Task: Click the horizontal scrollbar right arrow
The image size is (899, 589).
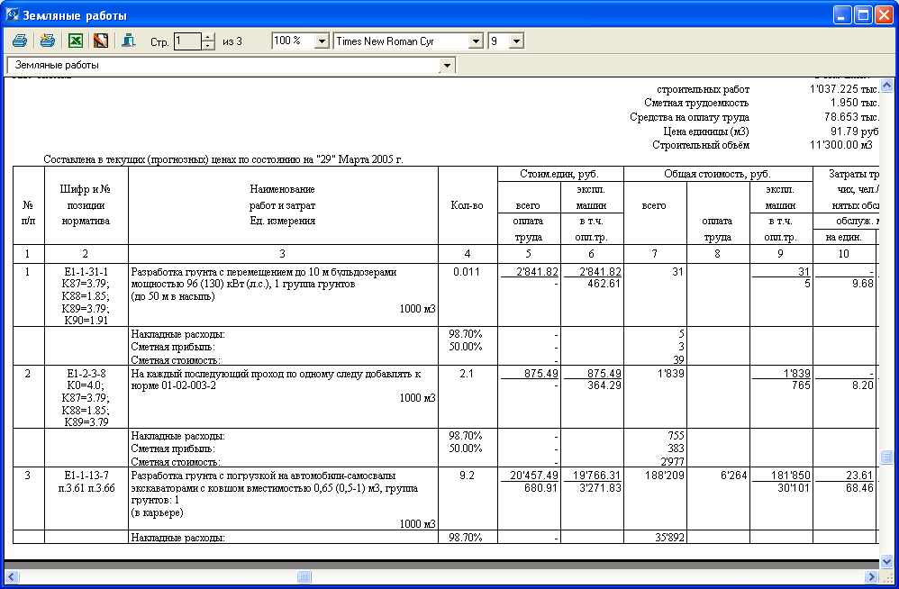Action: [x=871, y=576]
